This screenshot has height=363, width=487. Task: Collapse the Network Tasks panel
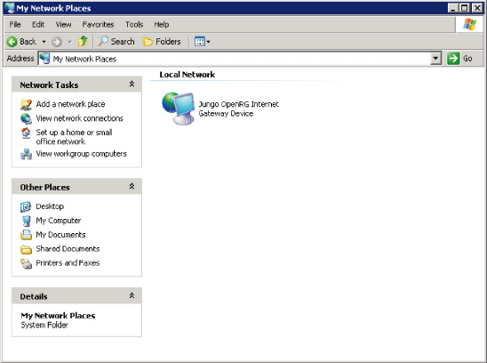(x=132, y=84)
